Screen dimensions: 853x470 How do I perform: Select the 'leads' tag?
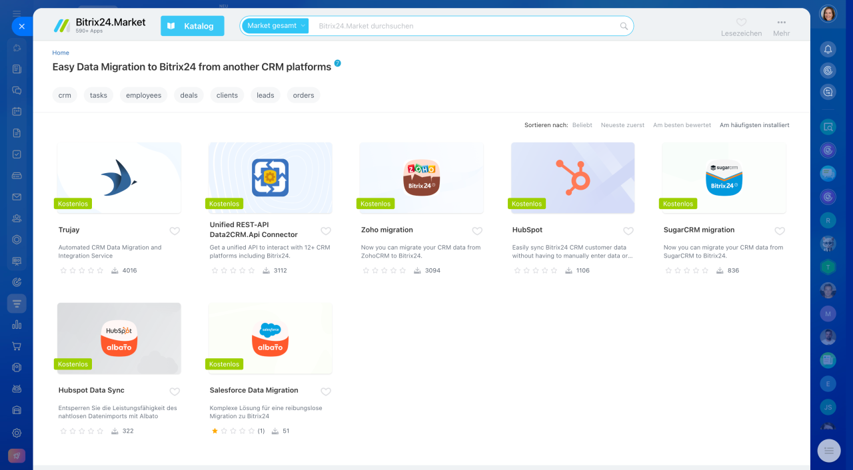coord(265,95)
